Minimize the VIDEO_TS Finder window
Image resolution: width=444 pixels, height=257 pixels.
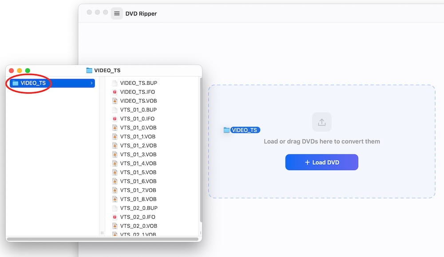(20, 71)
